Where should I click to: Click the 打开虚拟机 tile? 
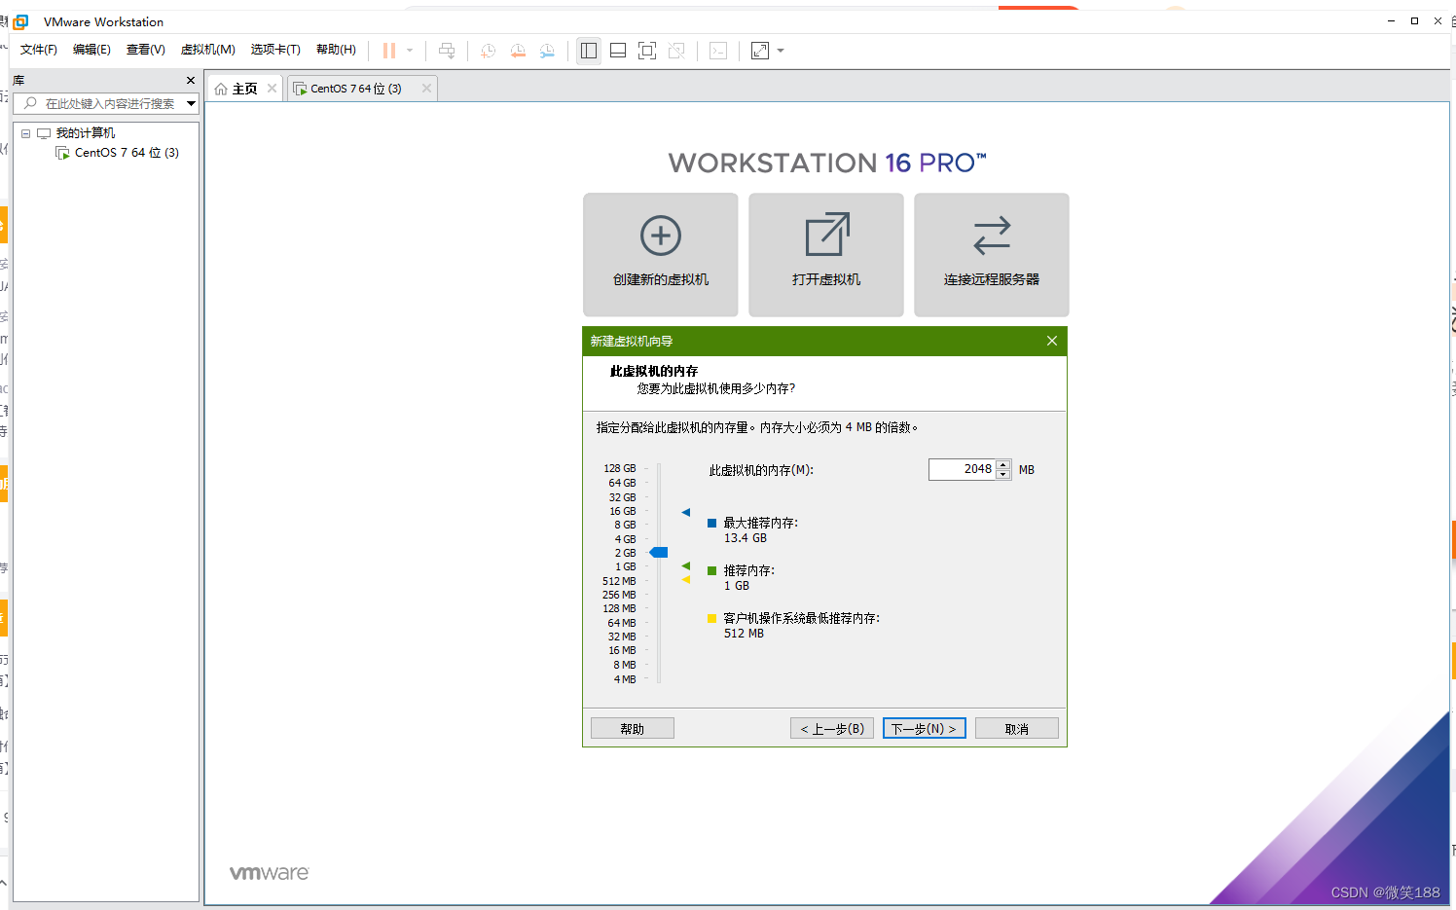[x=826, y=255]
